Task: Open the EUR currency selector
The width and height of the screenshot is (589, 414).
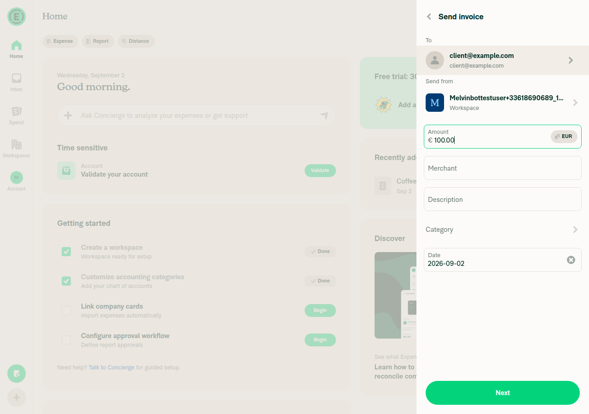Action: coord(564,137)
